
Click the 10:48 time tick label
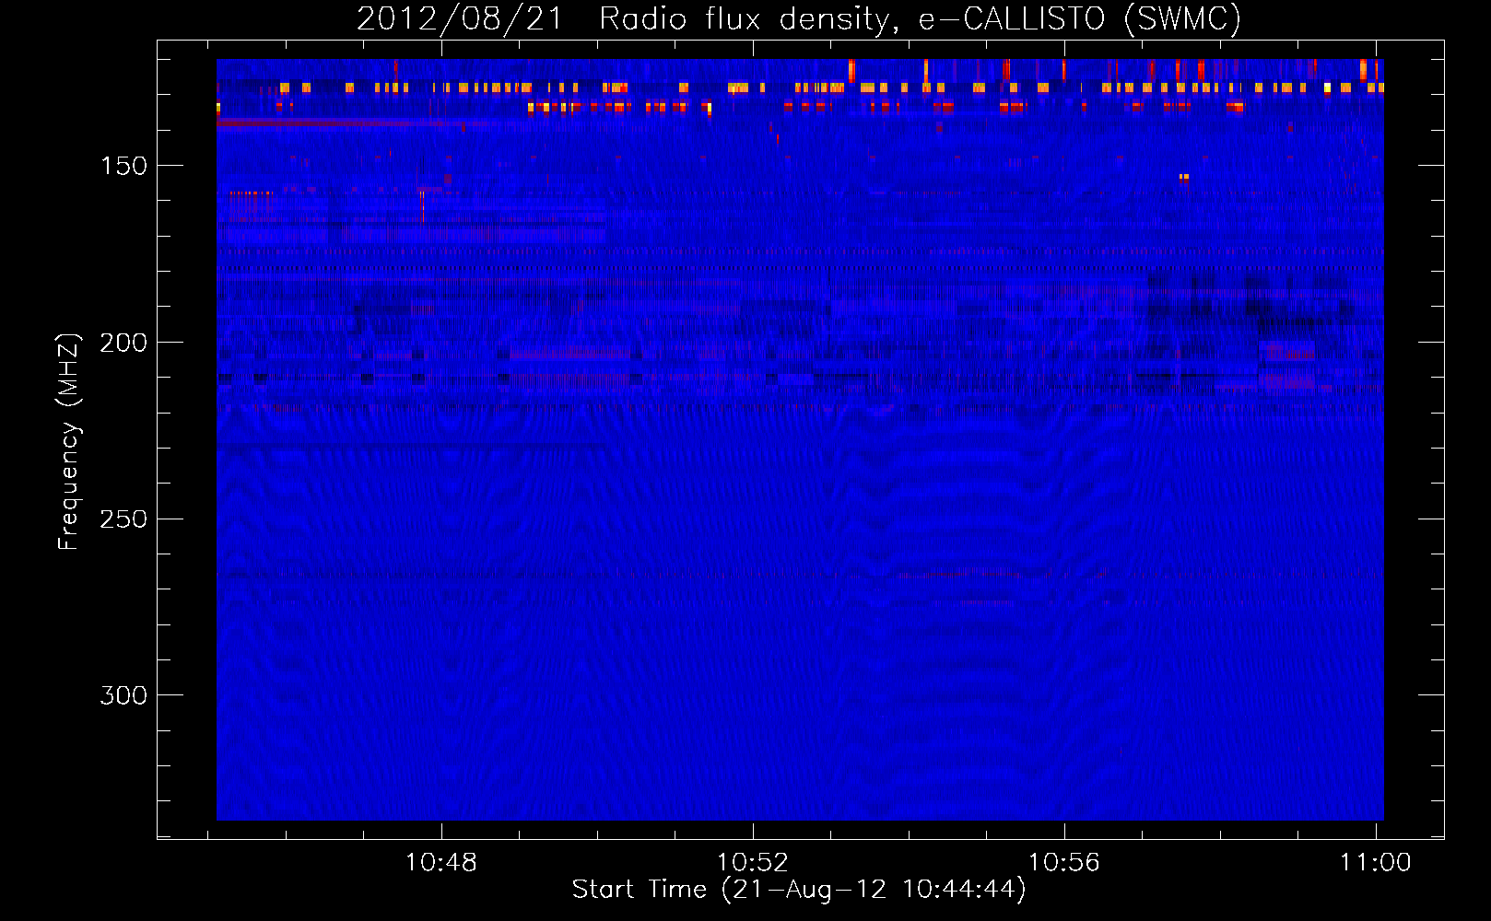pyautogui.click(x=441, y=862)
